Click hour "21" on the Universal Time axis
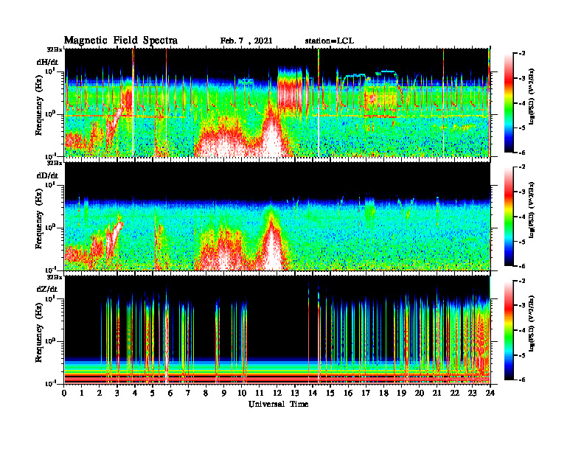The height and width of the screenshot is (451, 584). tap(437, 394)
